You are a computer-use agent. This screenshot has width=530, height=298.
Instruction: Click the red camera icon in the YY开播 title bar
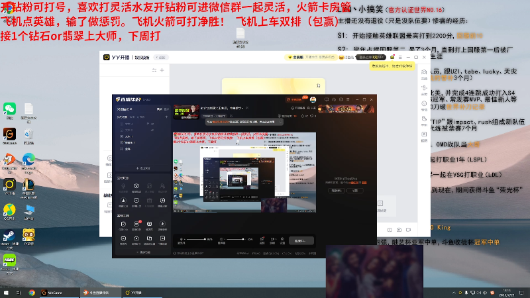[x=392, y=58]
